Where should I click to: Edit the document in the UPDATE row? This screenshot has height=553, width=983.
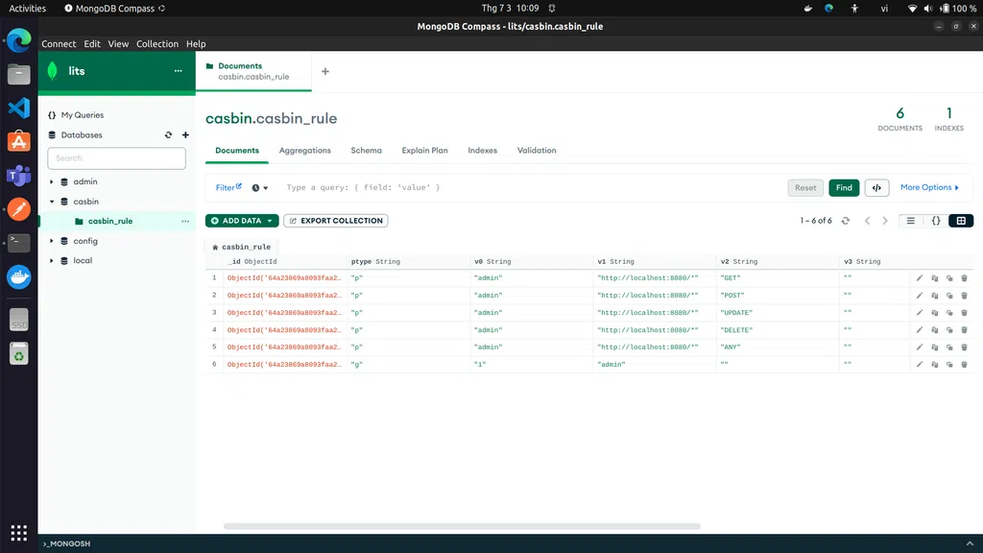(x=919, y=312)
